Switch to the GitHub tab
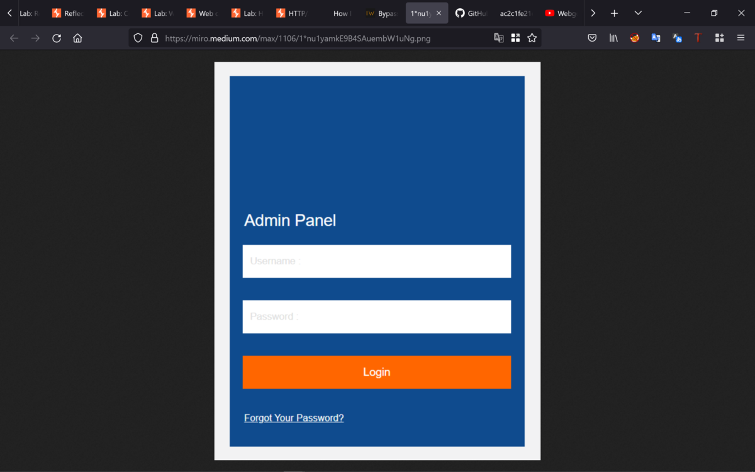Viewport: 755px width, 472px height. coord(472,13)
